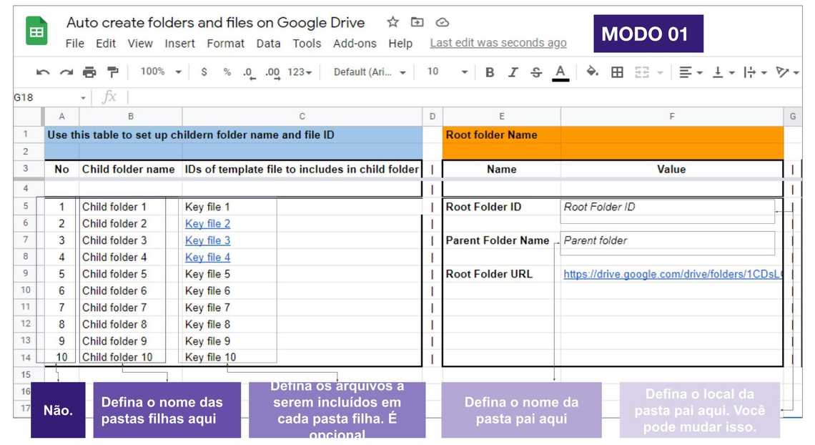
Task: Open the font family dropdown
Action: (x=370, y=72)
